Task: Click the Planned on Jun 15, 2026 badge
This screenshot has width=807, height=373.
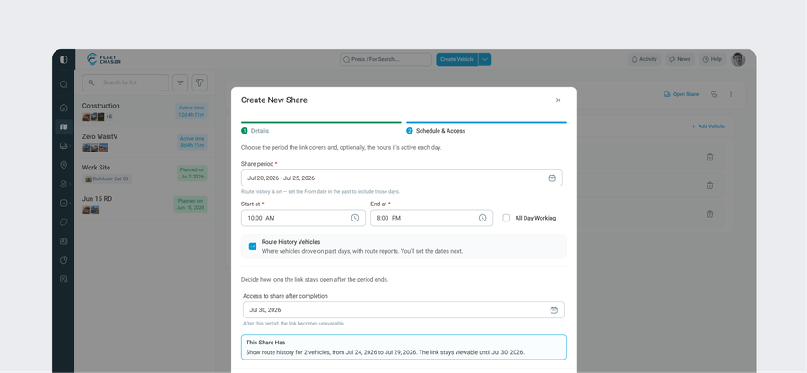Action: tap(190, 204)
